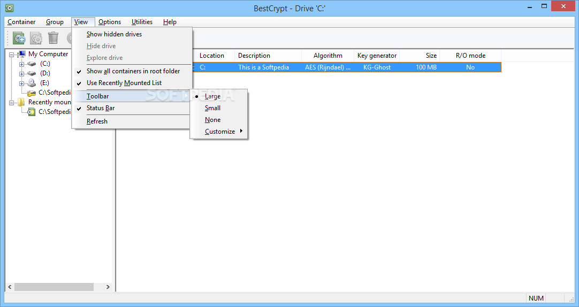The width and height of the screenshot is (579, 307).
Task: Sort by Algorithm column header
Action: pos(328,56)
